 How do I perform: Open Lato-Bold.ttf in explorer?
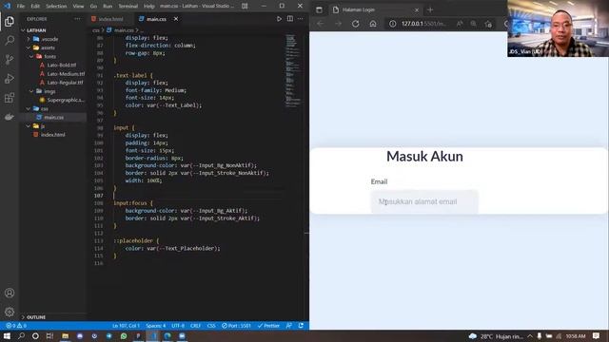click(x=61, y=66)
